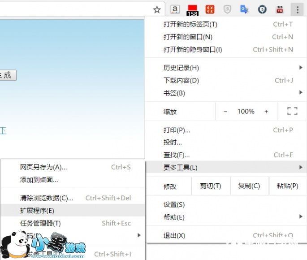The width and height of the screenshot is (307, 260).
Task: Expand the encoding submenu arrow
Action: click(139, 235)
